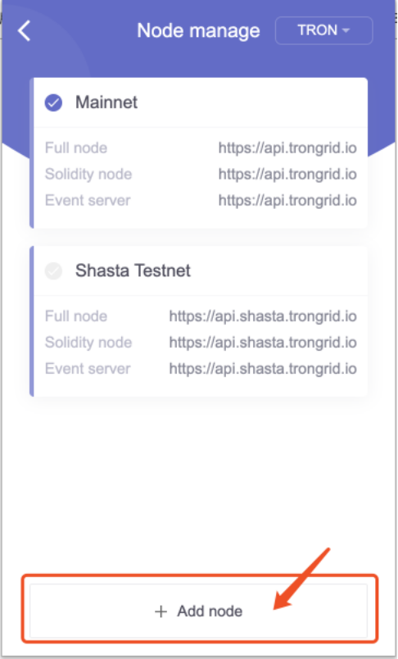This screenshot has height=659, width=398.
Task: Click the TRON dropdown arrow
Action: [x=346, y=30]
